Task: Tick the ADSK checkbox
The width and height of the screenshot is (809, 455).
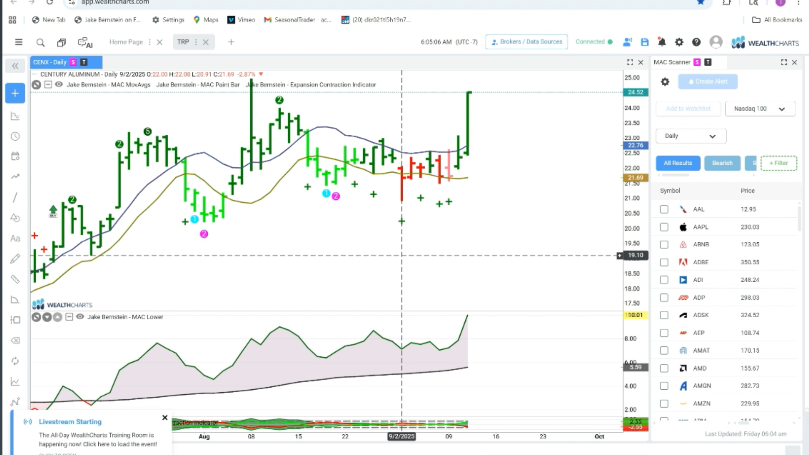Action: coord(664,316)
